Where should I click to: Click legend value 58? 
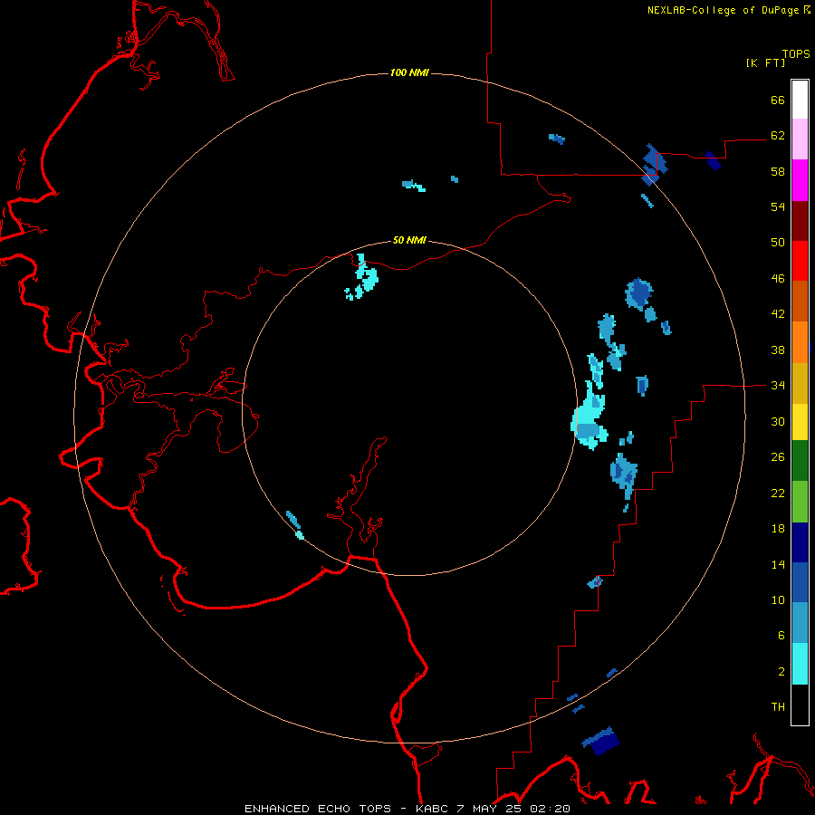pos(778,171)
